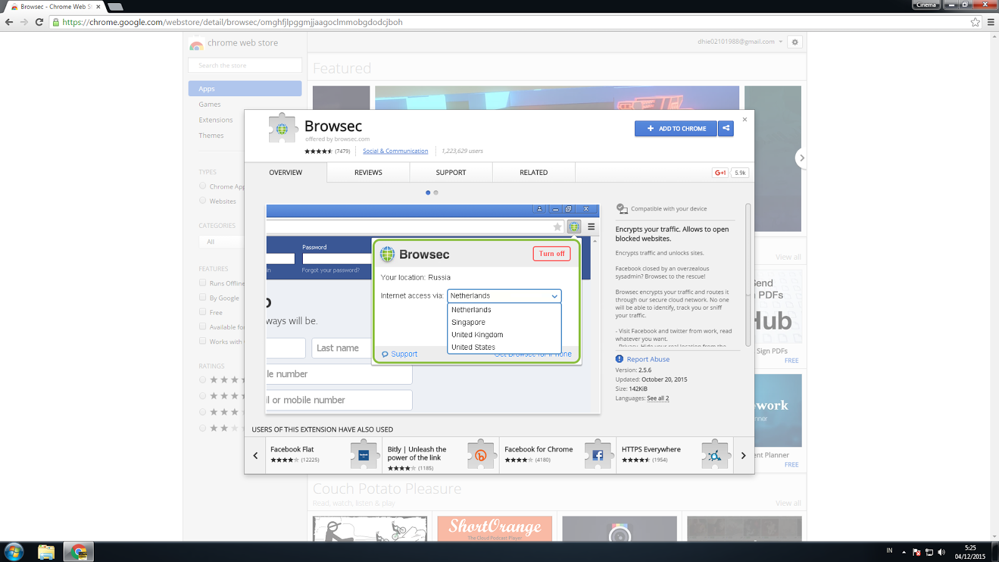Open the Facebook Flat extension icon
Image resolution: width=999 pixels, height=562 pixels.
click(364, 455)
